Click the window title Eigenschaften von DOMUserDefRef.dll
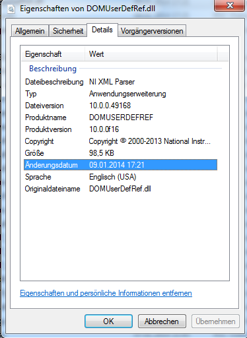 point(88,9)
